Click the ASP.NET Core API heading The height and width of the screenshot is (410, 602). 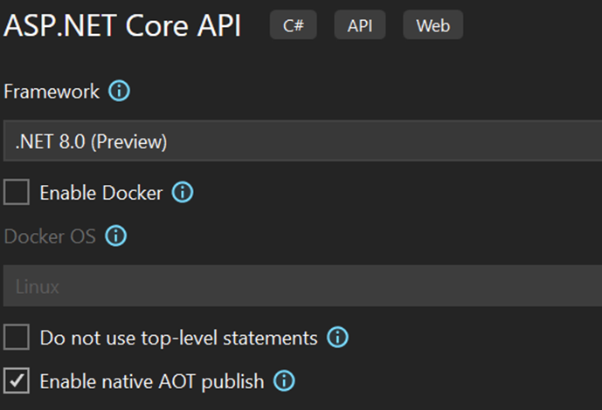[x=122, y=25]
